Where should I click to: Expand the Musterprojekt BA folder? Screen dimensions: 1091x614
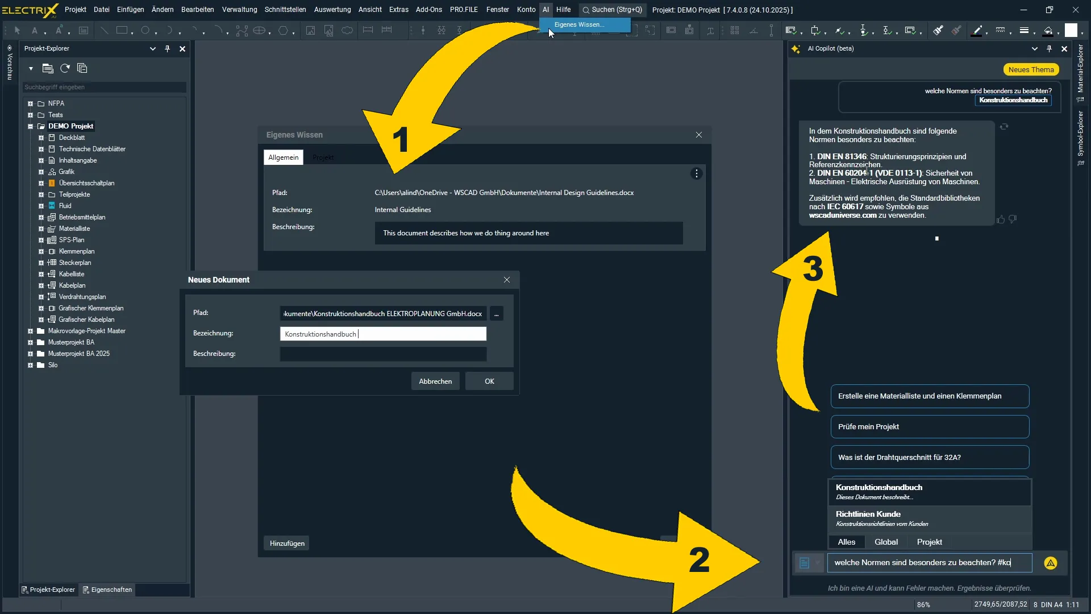(31, 342)
